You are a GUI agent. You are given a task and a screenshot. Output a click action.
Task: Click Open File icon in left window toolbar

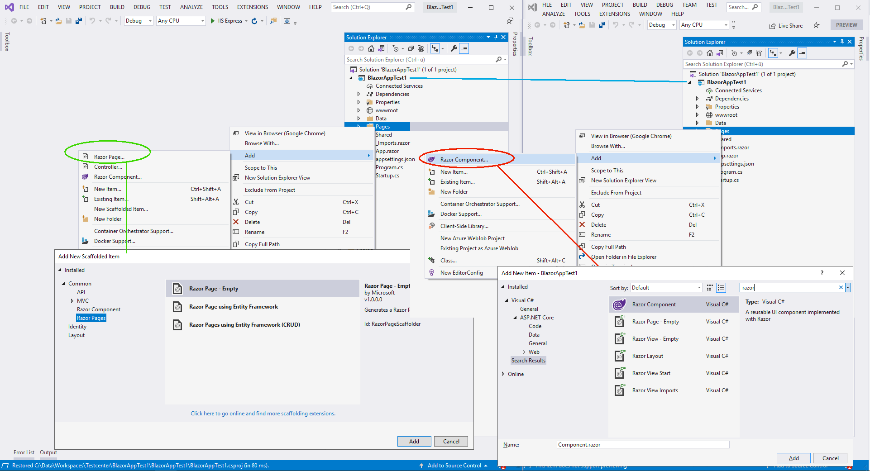pos(59,21)
